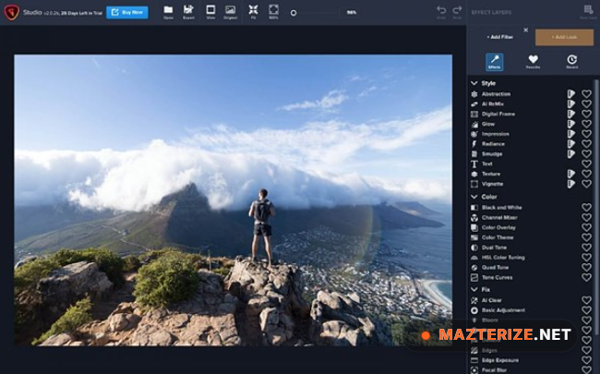The image size is (600, 374).
Task: Toggle favorite heart for AI Clear
Action: pyautogui.click(x=586, y=300)
